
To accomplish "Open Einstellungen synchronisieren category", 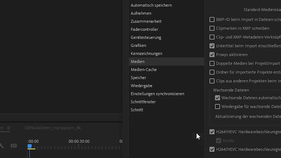I will 157,94.
